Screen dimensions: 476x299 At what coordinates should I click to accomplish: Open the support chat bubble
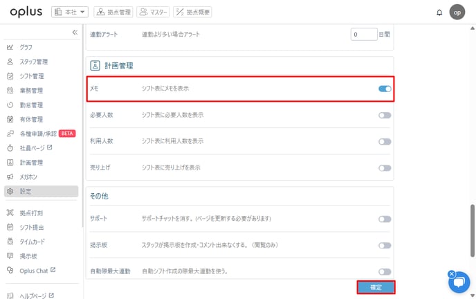point(459,282)
